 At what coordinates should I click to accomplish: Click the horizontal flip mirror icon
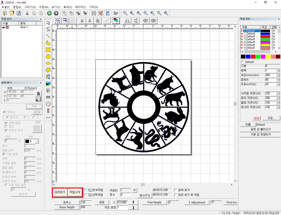pos(127,21)
